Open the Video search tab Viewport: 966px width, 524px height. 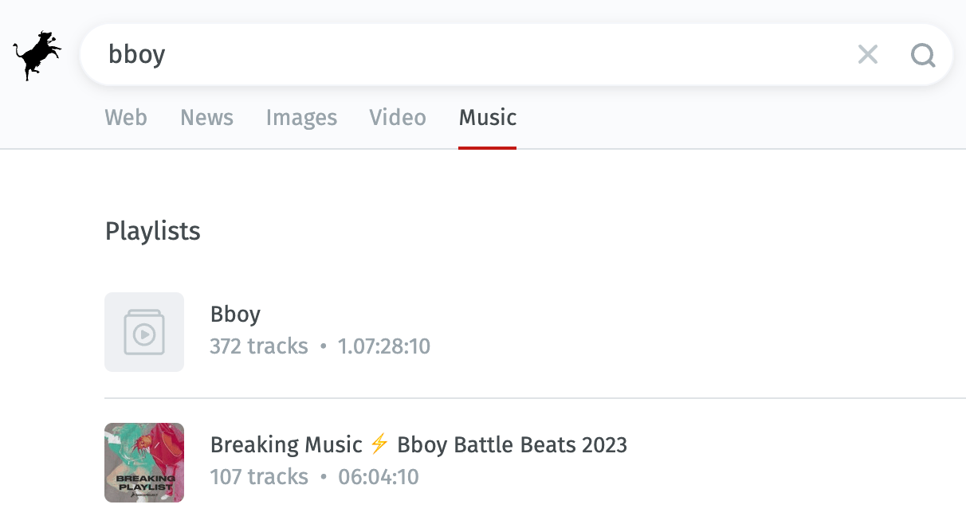(x=397, y=117)
